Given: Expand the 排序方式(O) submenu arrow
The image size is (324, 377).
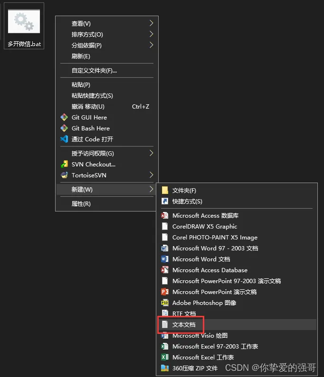Looking at the screenshot, I should [x=151, y=34].
